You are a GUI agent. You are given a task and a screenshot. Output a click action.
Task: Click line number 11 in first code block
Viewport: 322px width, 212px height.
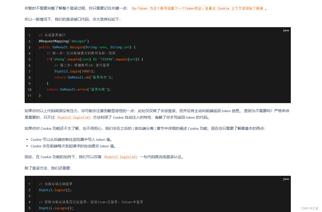[29, 96]
